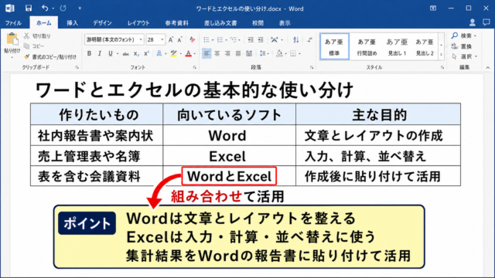
Task: Open the font size 28 dropdown
Action: point(162,39)
